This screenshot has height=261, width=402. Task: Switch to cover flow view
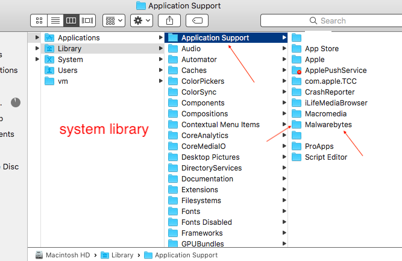click(87, 20)
